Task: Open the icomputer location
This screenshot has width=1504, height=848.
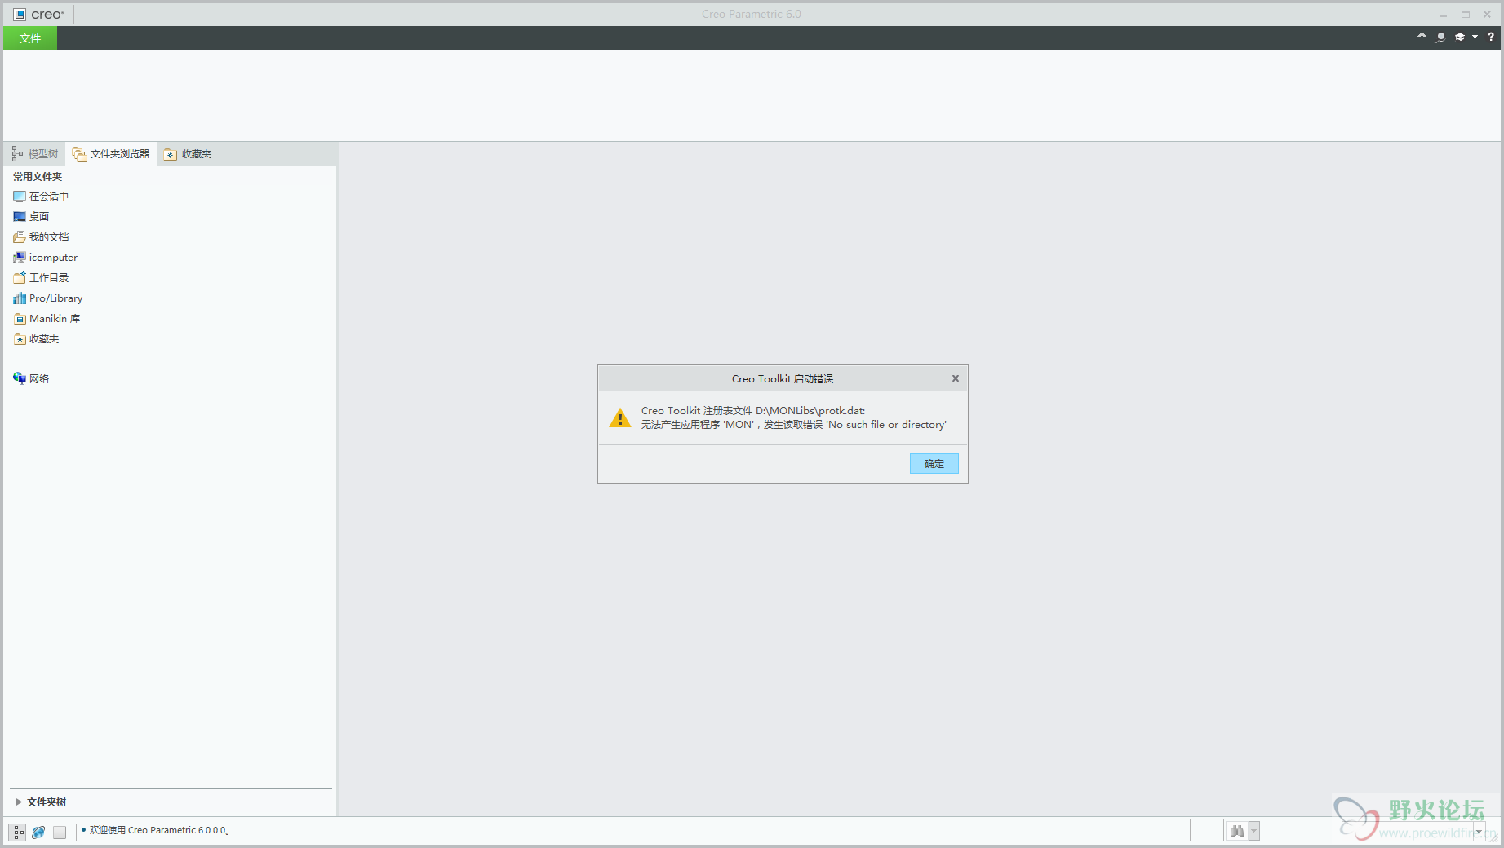Action: click(45, 258)
